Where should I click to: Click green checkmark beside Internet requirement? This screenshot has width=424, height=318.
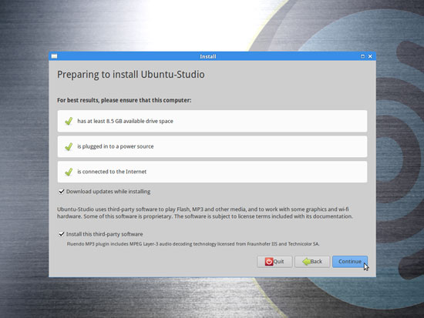pos(69,172)
